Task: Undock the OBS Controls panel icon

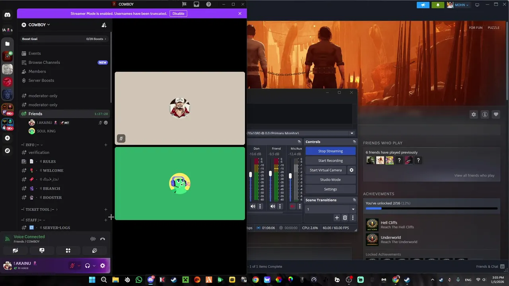Action: (354, 142)
